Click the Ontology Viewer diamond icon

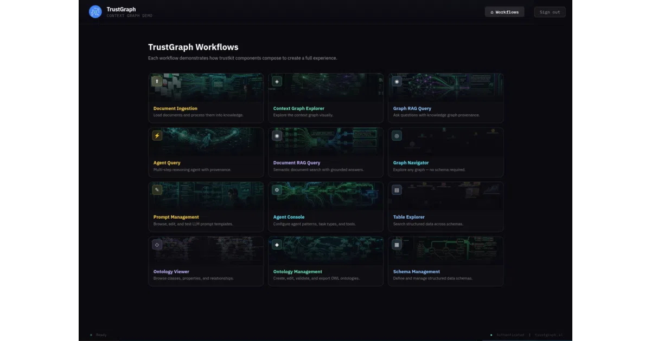coord(157,245)
